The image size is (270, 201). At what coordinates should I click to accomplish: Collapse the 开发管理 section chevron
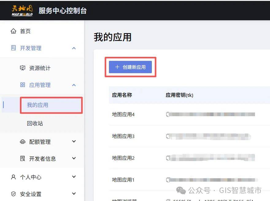(74, 48)
